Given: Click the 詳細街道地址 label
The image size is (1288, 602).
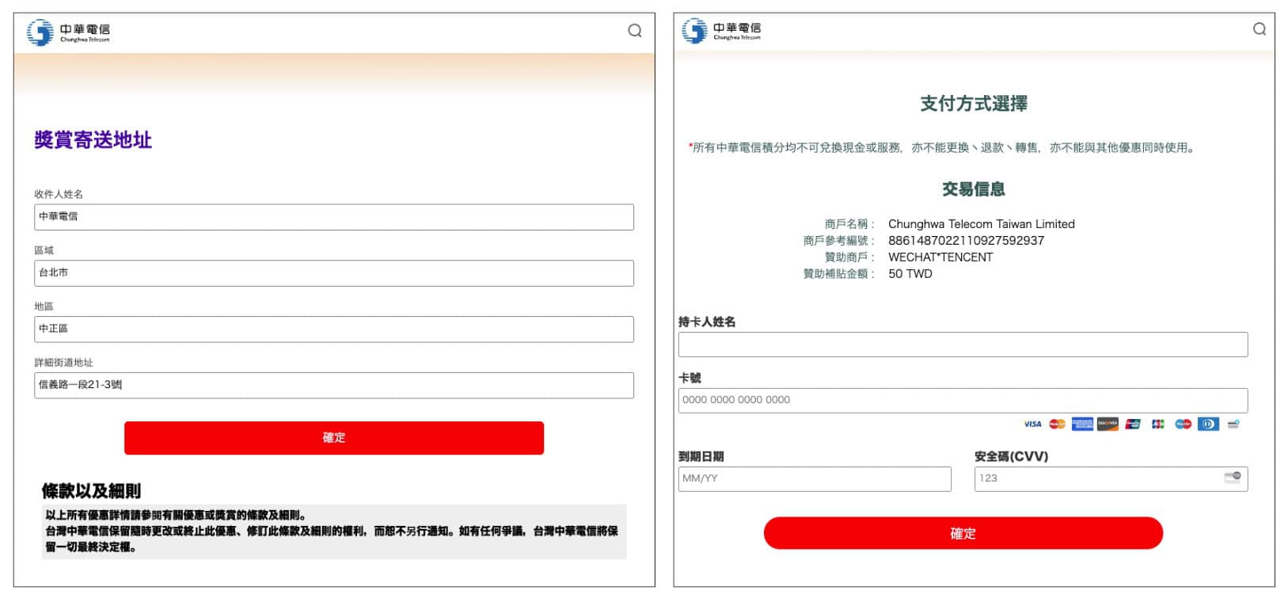Looking at the screenshot, I should (63, 363).
